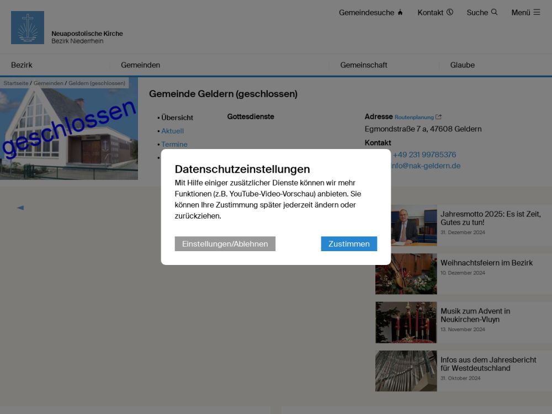This screenshot has width=552, height=414.
Task: Click the small left arrow icon
Action: pyautogui.click(x=20, y=208)
